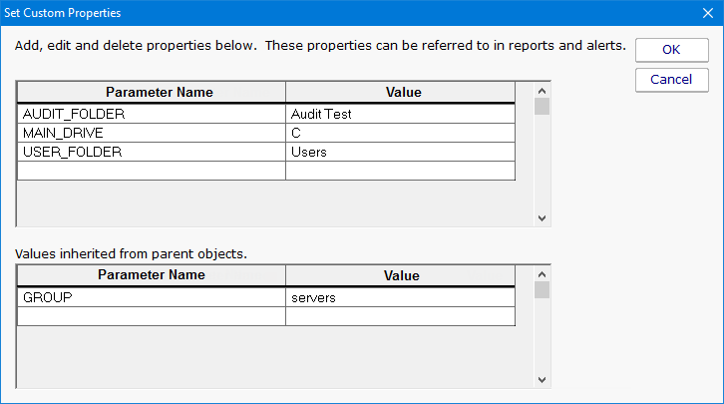Close the Set Custom Properties dialog
Viewport: 724px width, 404px height.
point(707,14)
